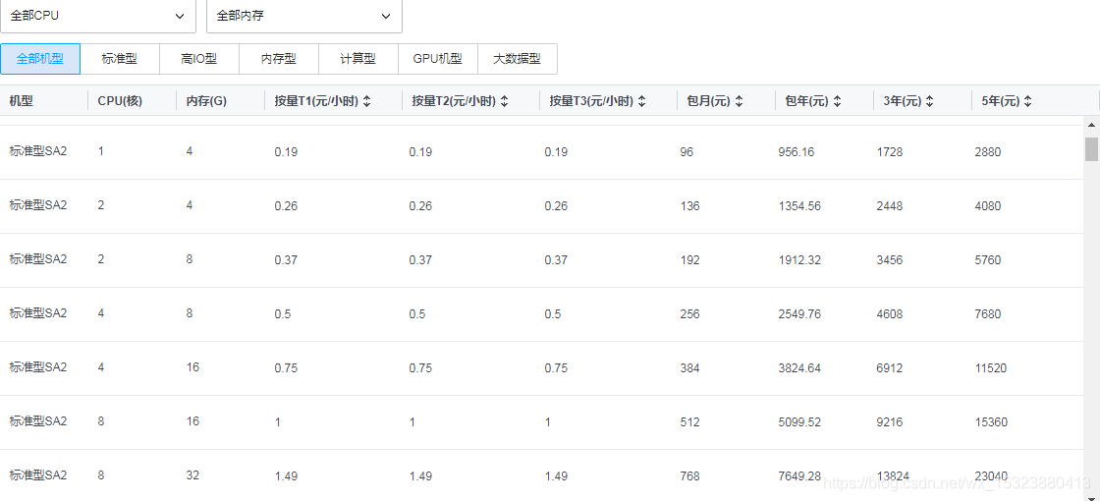Click the 3年 price 4608
Image resolution: width=1100 pixels, height=501 pixels.
[x=890, y=313]
